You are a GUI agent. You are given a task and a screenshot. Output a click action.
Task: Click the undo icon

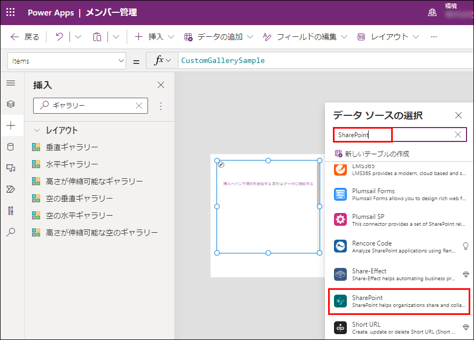pos(59,37)
